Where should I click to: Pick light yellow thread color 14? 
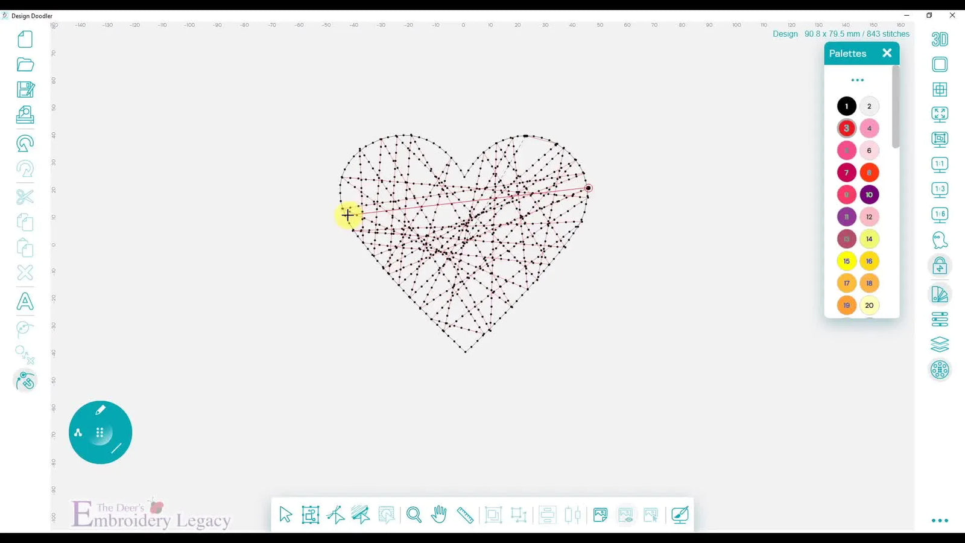pyautogui.click(x=869, y=239)
